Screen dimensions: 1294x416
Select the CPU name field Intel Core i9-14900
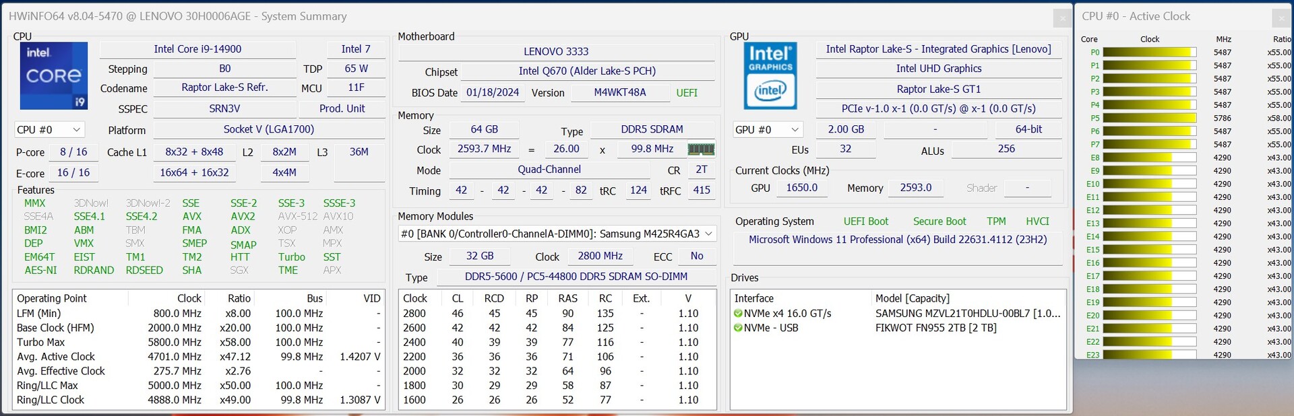tap(197, 49)
